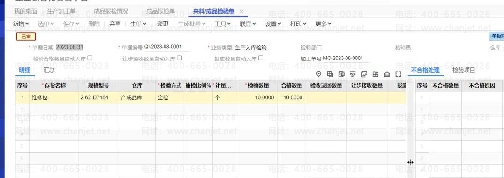Toggle 让步接收数量自动入库 checkbox

coord(180,58)
